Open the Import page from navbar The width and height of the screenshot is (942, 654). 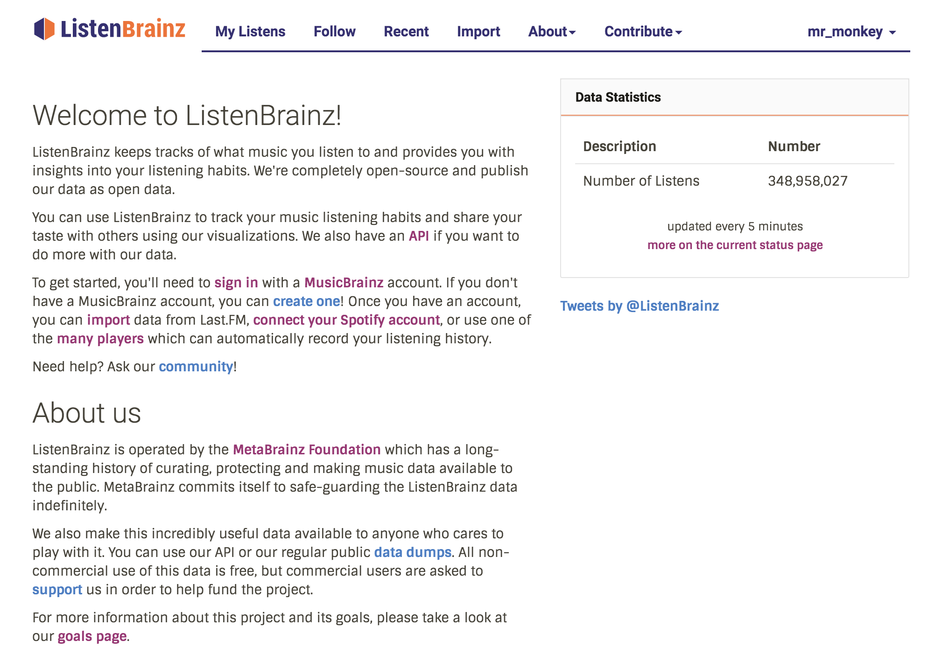(x=478, y=31)
